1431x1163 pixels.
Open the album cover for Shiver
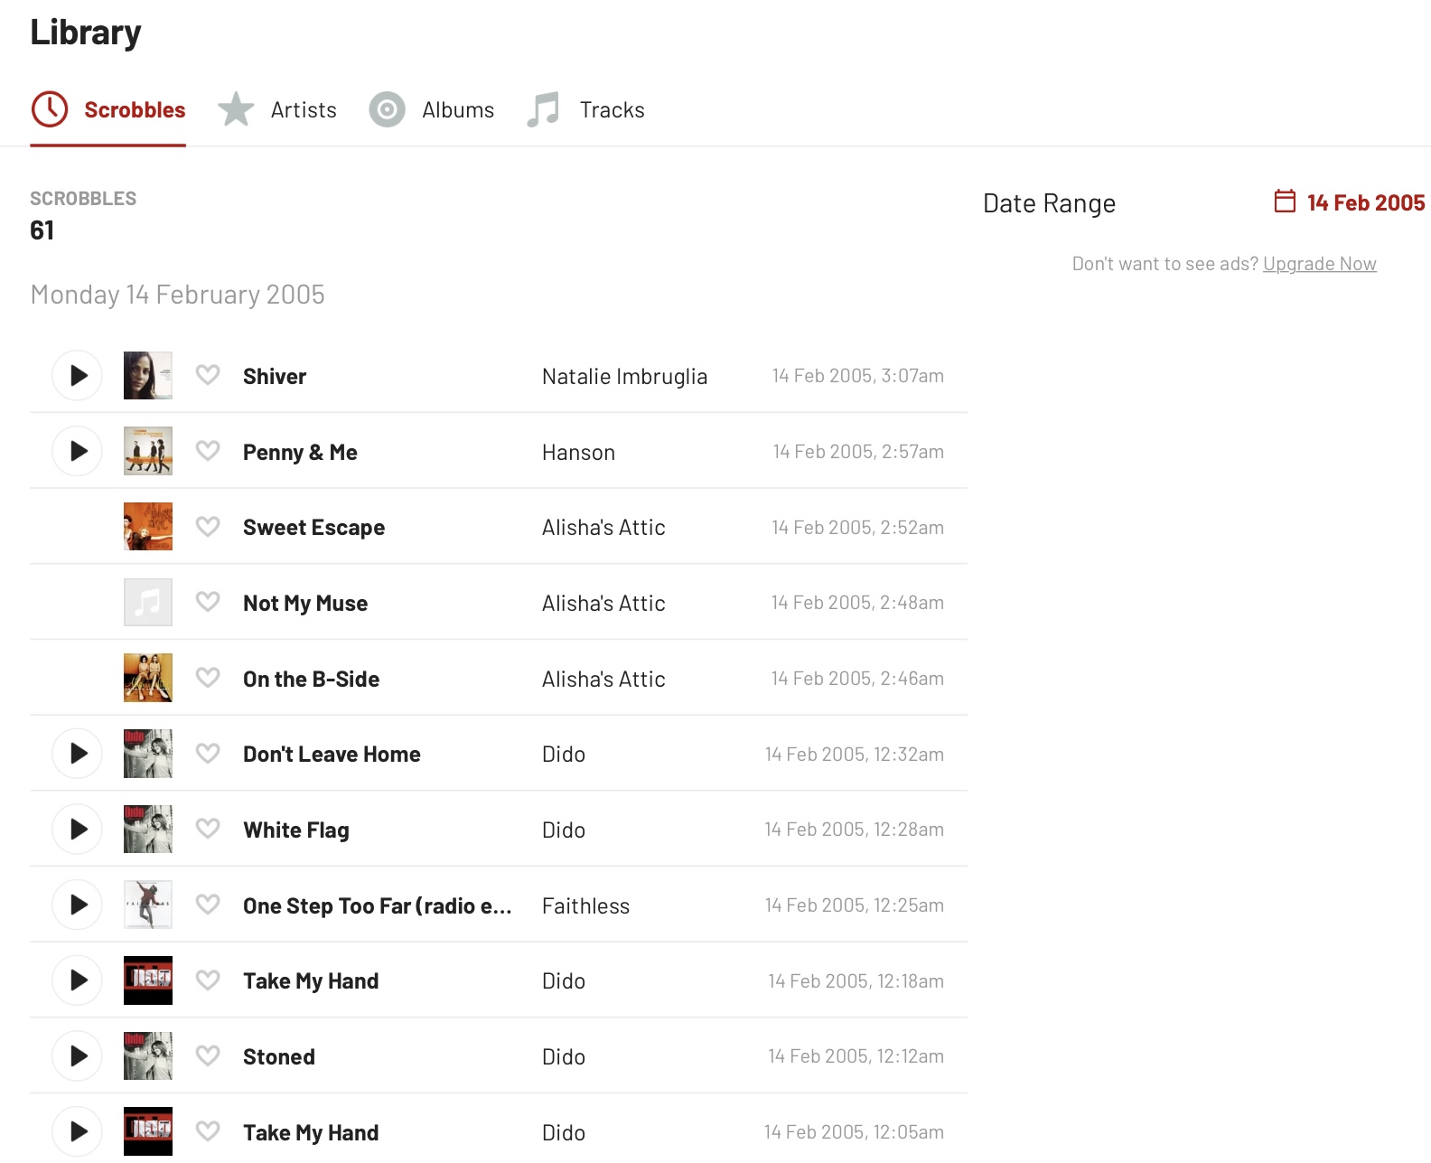tap(148, 376)
